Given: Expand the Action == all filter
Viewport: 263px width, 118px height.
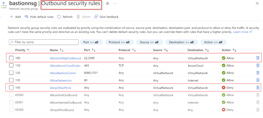Looking at the screenshot, I should [213, 42].
